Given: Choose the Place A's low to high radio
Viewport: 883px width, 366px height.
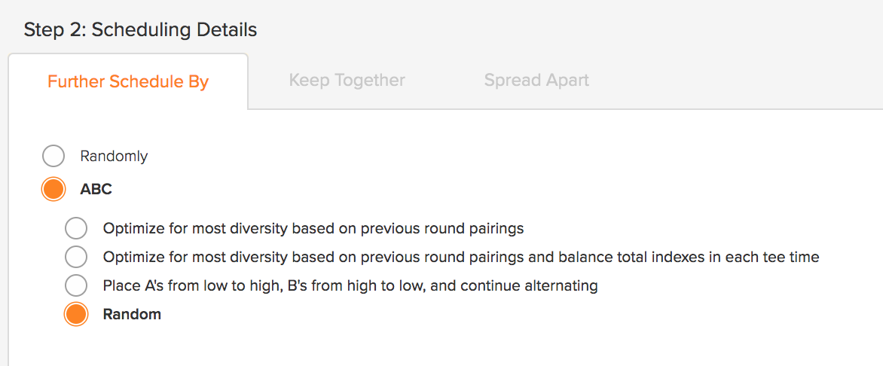Looking at the screenshot, I should 76,285.
